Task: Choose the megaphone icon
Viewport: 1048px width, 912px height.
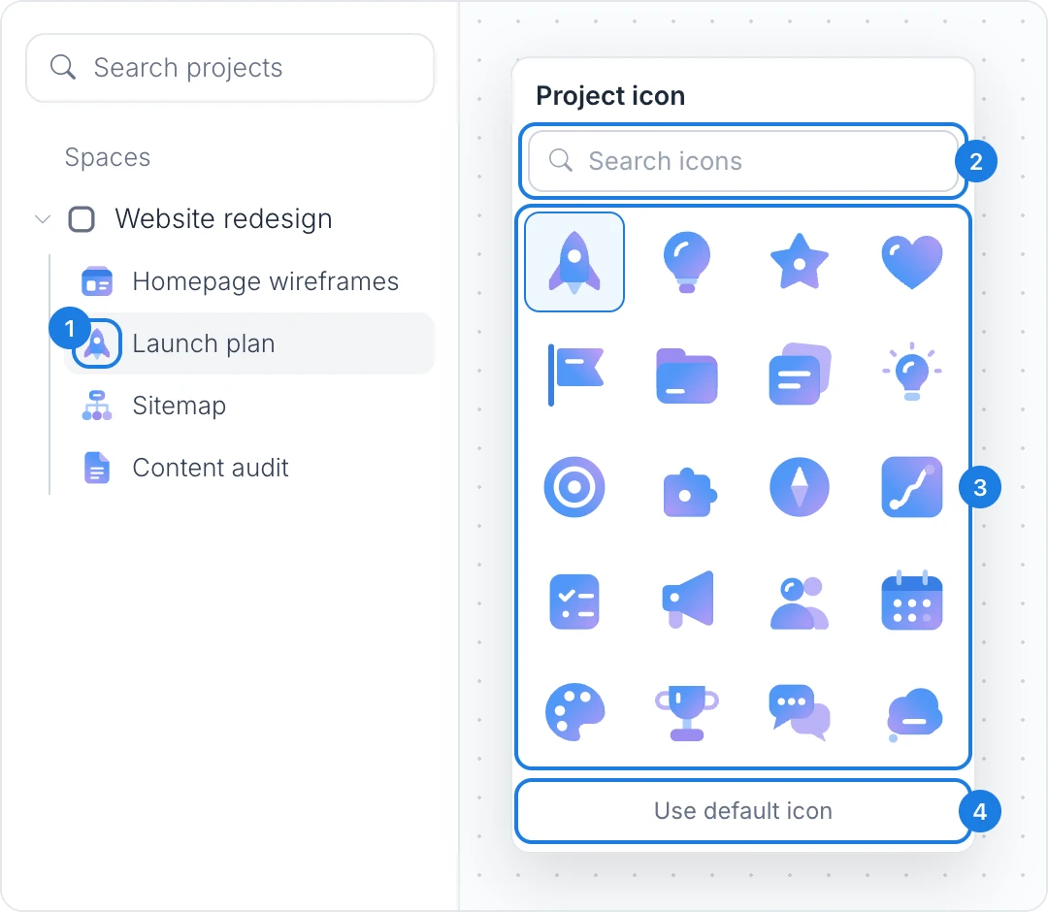Action: click(686, 600)
